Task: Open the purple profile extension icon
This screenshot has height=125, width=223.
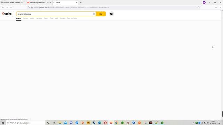Action: click(x=204, y=2)
